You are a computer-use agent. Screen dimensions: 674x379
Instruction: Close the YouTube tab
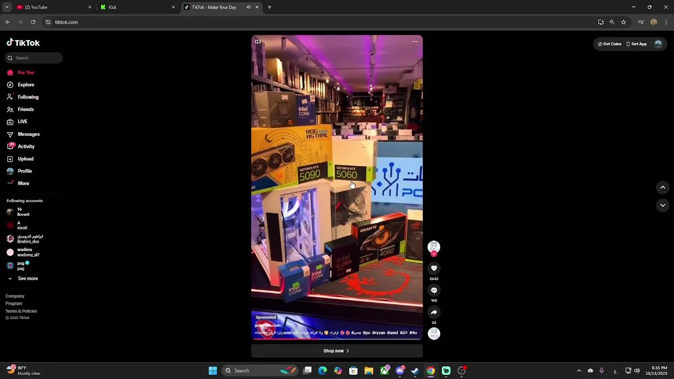pos(90,7)
